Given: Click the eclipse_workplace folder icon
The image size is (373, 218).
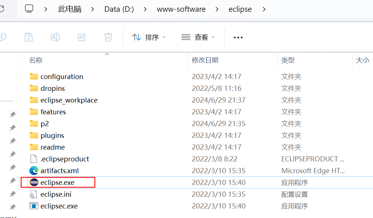Looking at the screenshot, I should click(34, 100).
